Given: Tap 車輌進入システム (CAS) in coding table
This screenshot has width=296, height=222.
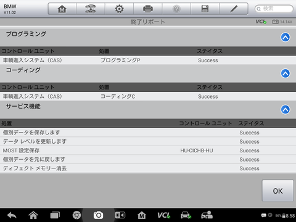Looking at the screenshot, I should pyautogui.click(x=32, y=96).
